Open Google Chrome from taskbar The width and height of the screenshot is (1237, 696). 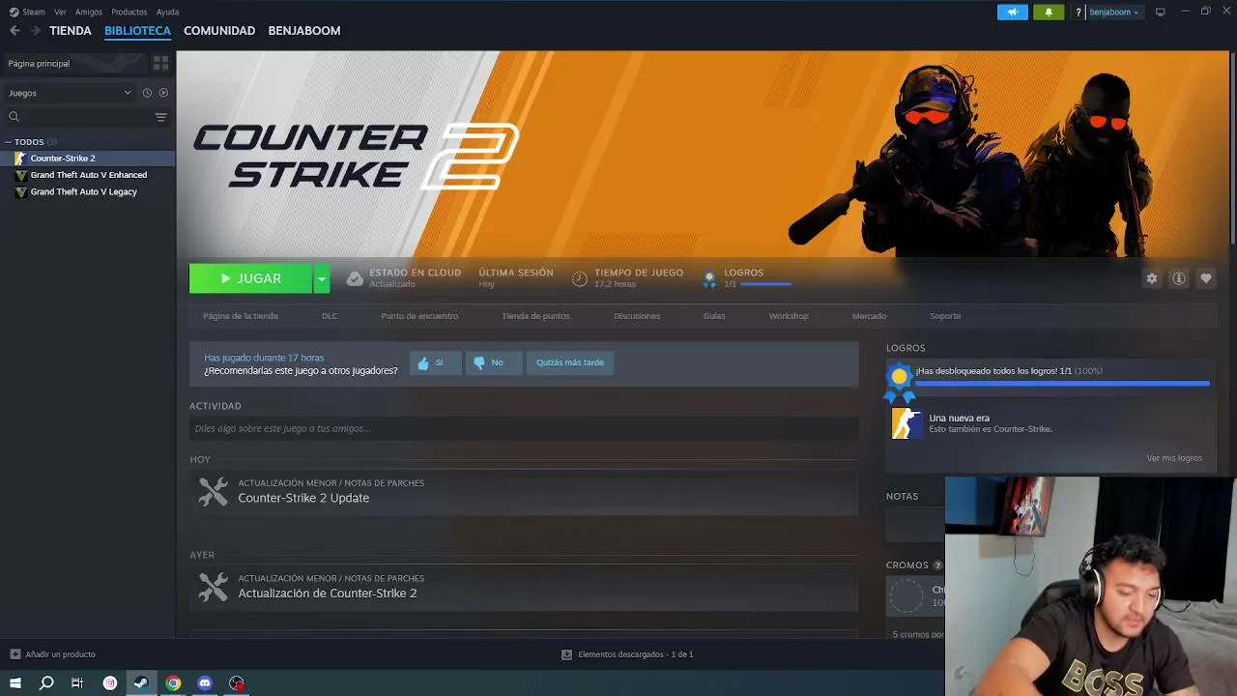pos(173,683)
